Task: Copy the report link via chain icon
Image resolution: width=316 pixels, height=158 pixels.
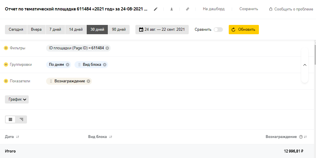Action: coord(188,9)
